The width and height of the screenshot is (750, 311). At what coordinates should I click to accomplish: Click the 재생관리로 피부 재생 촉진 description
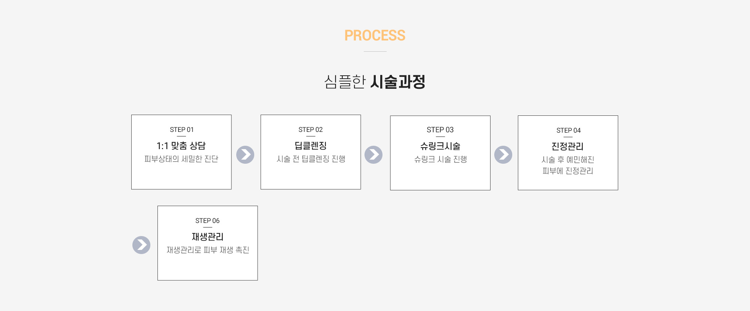pos(208,250)
